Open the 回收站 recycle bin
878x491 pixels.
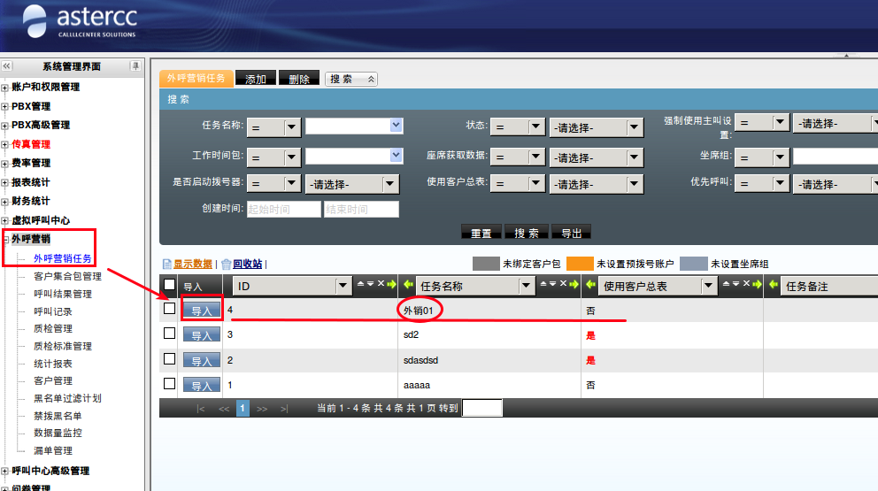pos(247,264)
